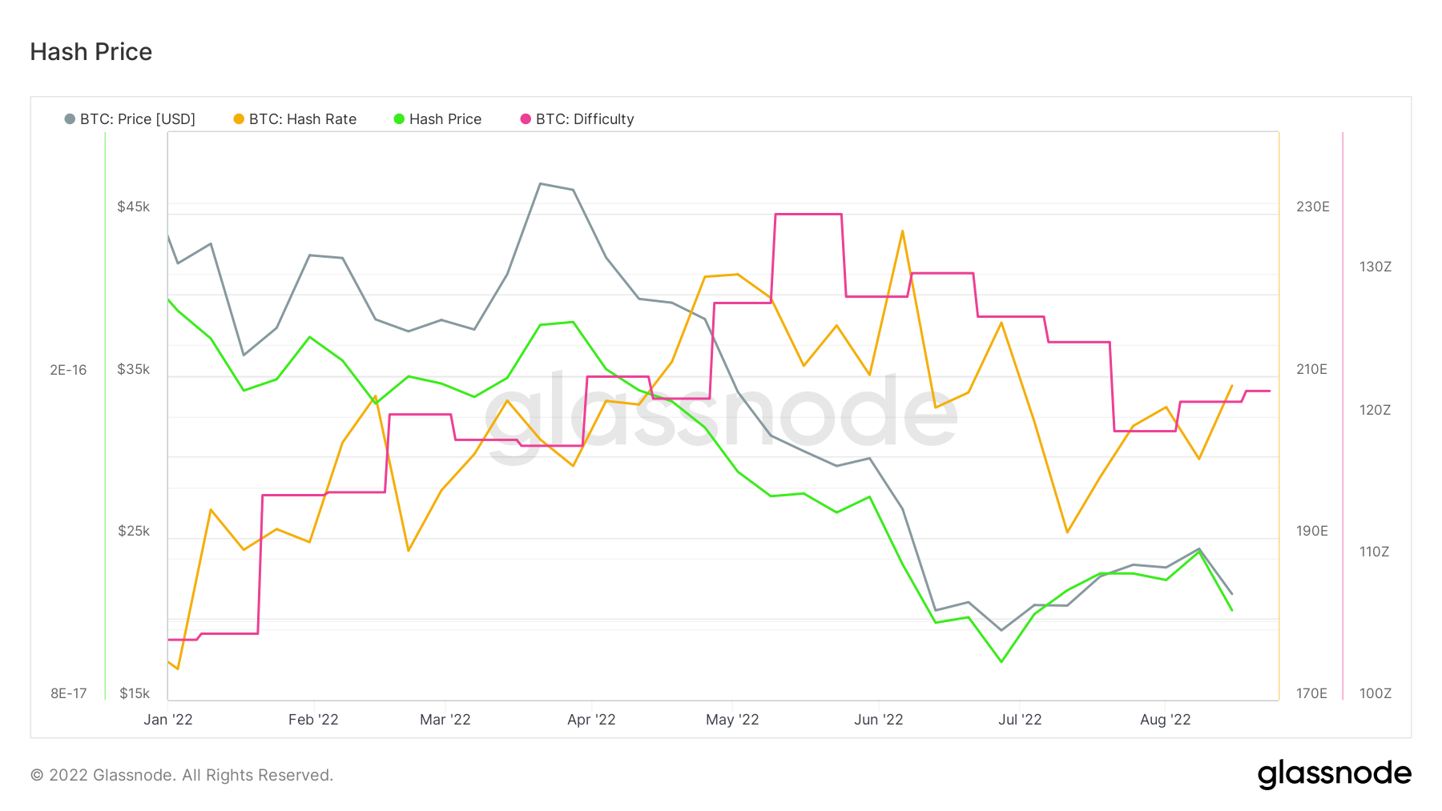Click the 230E hash rate axis label
Viewport: 1442px width, 811px height.
pyautogui.click(x=1313, y=207)
